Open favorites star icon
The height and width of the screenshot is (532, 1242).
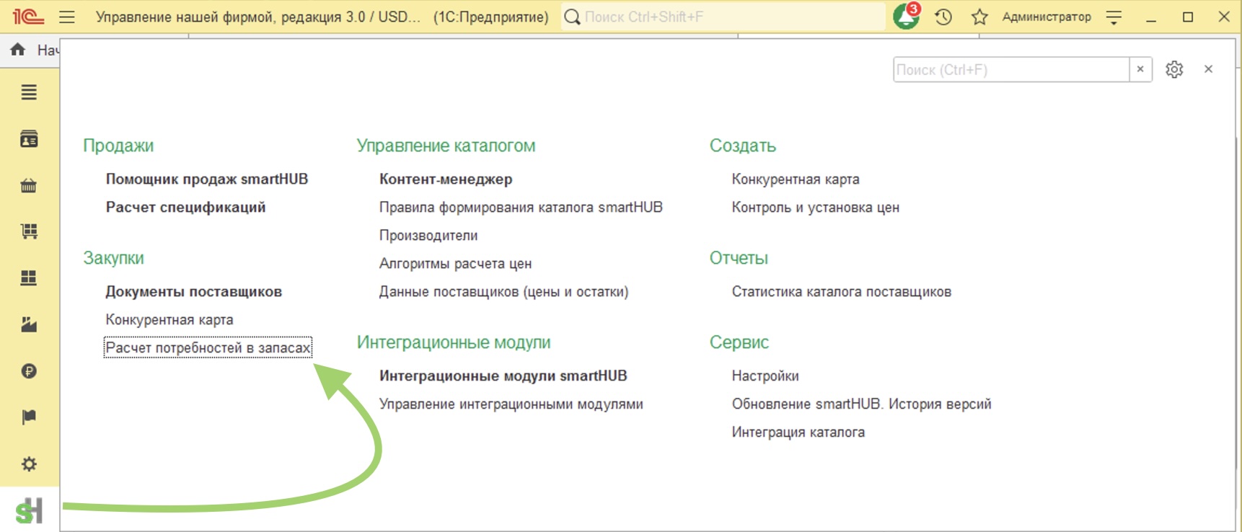pyautogui.click(x=979, y=17)
